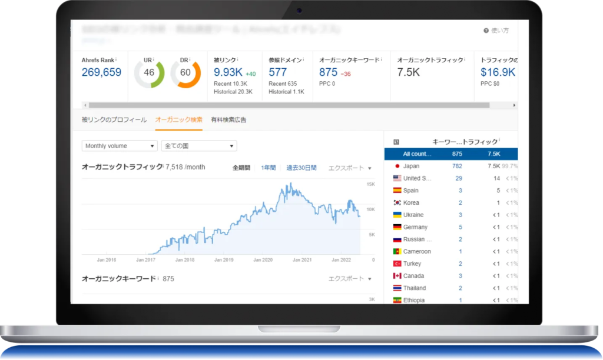603x360 pixels.
Task: Select the 過去30日間 time range
Action: [x=301, y=168]
